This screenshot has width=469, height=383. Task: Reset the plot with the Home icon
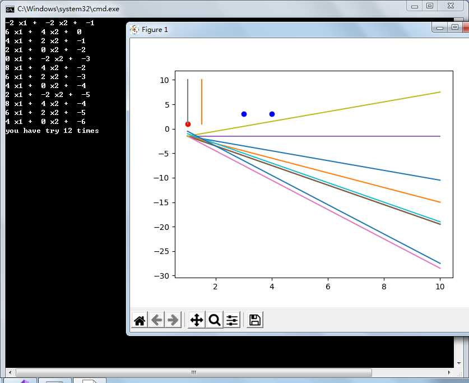click(x=140, y=320)
